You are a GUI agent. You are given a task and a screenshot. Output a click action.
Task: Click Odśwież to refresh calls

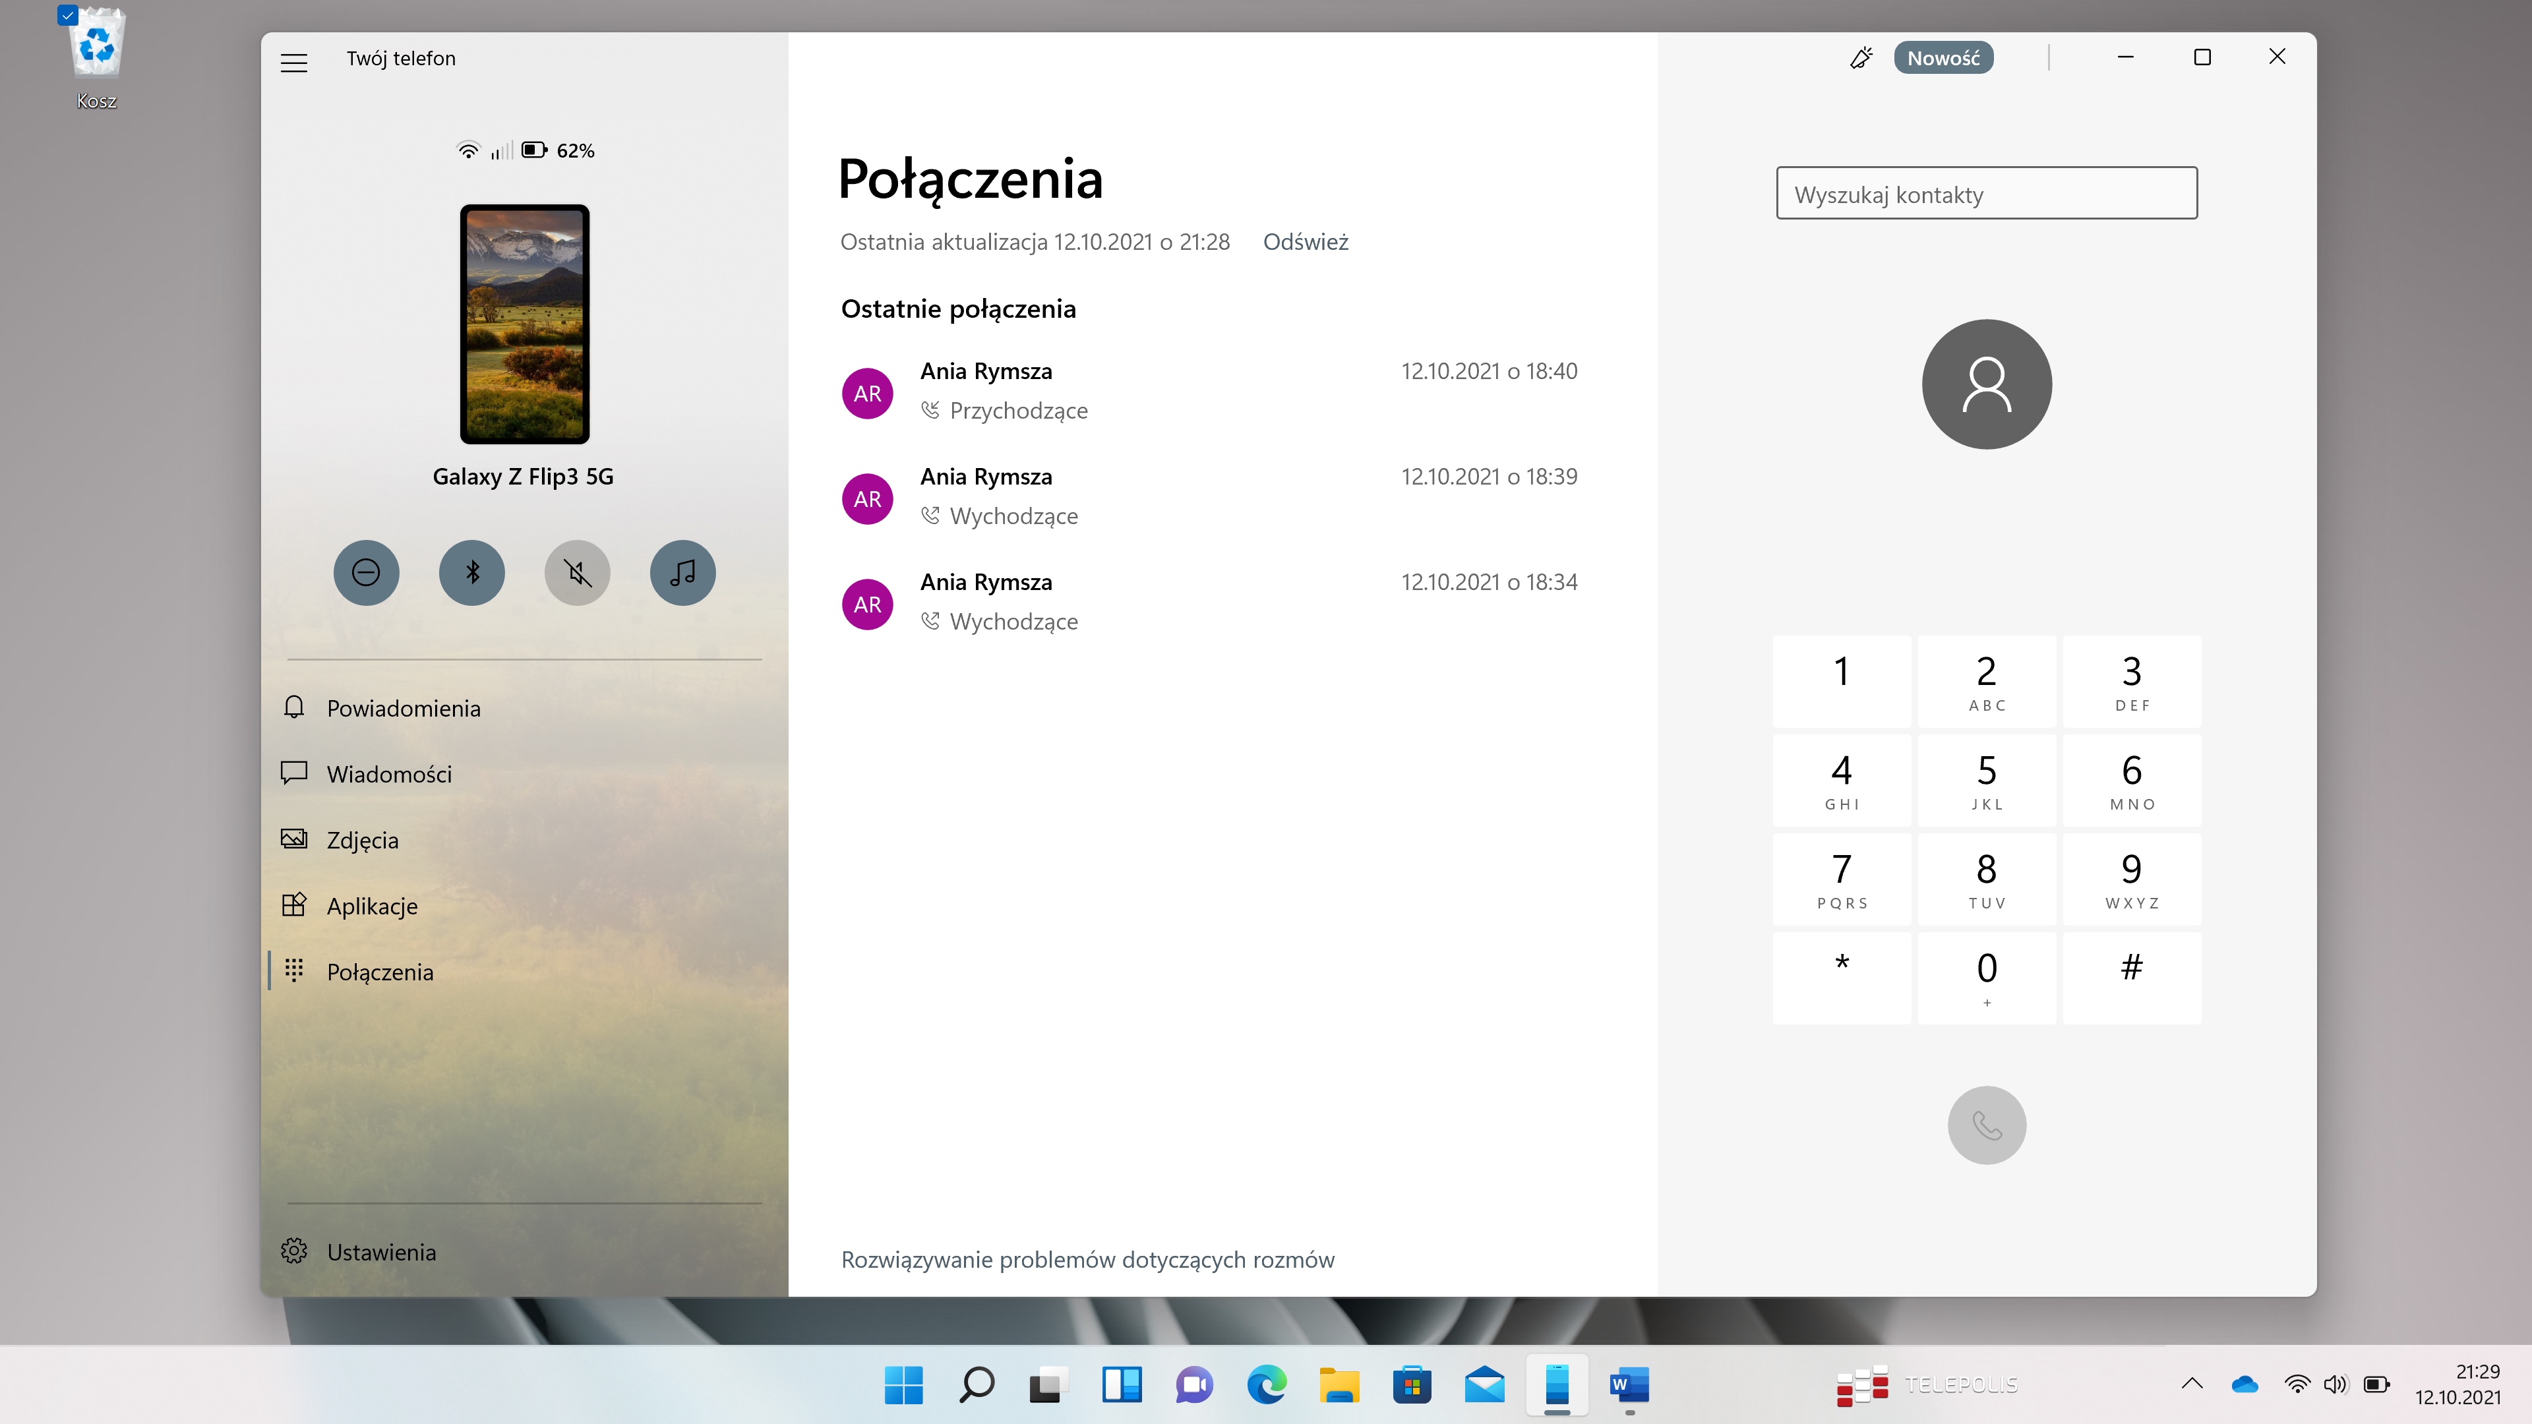click(1306, 242)
